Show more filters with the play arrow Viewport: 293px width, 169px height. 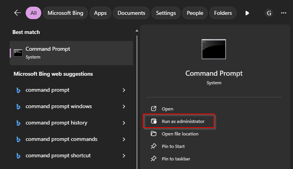coord(247,13)
